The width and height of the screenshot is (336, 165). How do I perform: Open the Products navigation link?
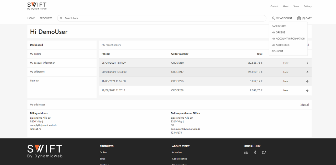pos(46,18)
